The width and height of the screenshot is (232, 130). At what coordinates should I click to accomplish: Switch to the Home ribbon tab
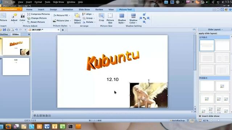point(29,9)
